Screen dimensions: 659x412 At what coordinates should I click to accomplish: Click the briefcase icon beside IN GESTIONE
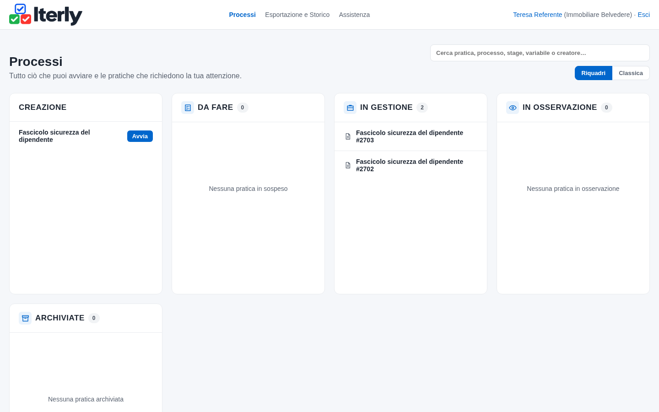[x=350, y=108]
